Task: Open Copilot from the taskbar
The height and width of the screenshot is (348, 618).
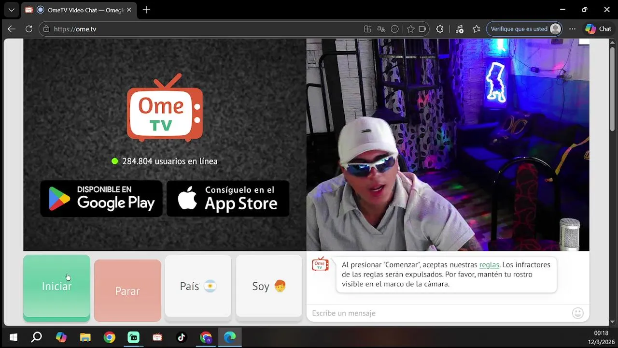Action: (x=61, y=337)
